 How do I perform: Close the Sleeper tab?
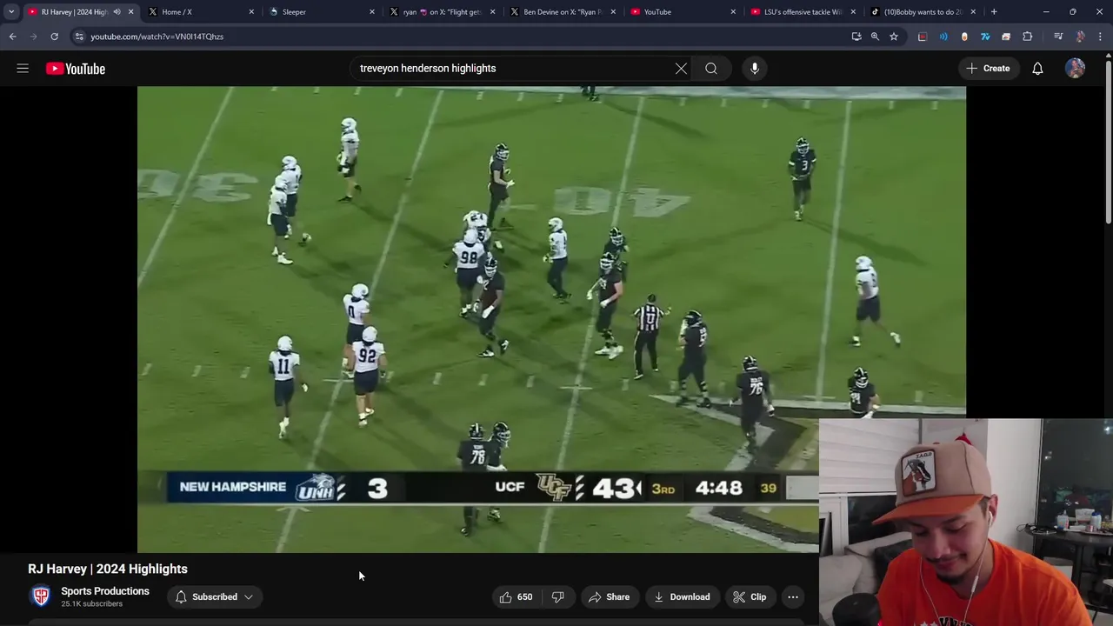(372, 12)
